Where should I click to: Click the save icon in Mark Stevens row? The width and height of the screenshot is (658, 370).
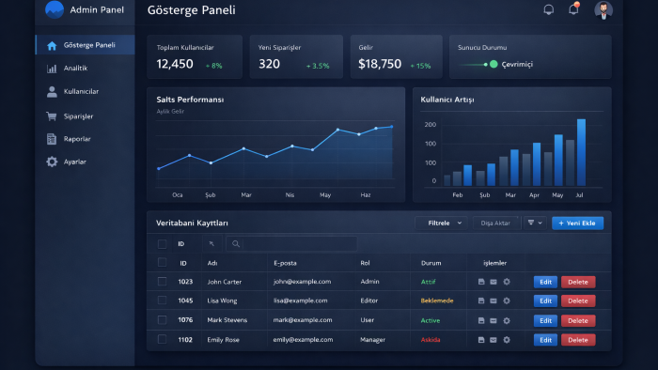point(481,320)
